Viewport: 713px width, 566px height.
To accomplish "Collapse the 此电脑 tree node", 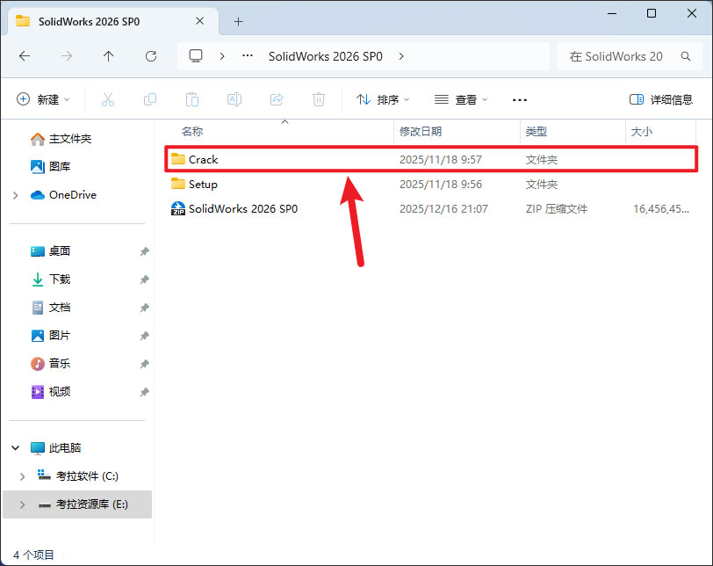I will click(16, 448).
